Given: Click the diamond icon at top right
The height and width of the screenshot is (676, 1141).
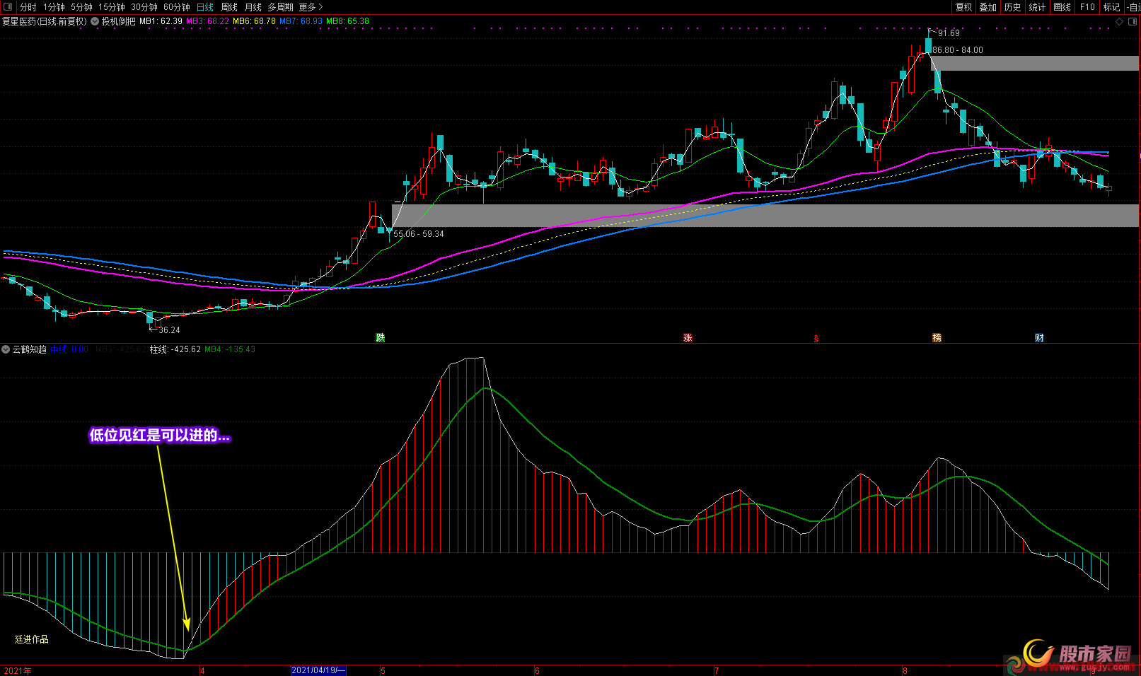Looking at the screenshot, I should (1119, 22).
